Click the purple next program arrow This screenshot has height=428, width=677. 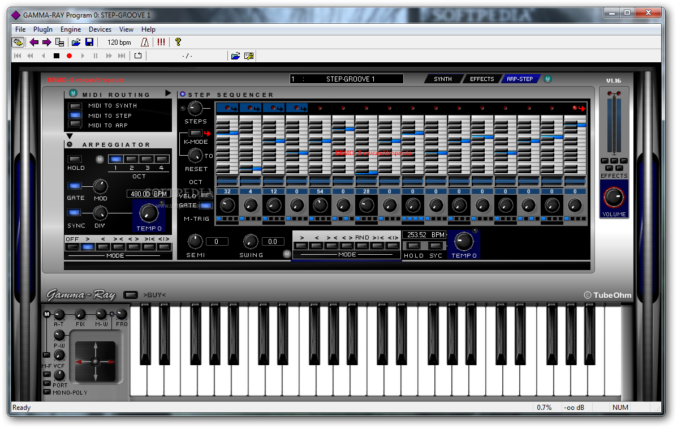click(46, 42)
